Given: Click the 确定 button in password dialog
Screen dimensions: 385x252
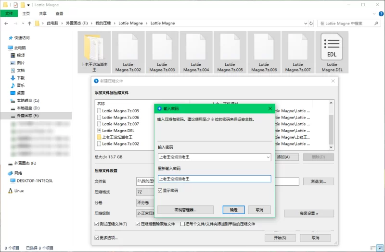Looking at the screenshot, I should [x=233, y=210].
